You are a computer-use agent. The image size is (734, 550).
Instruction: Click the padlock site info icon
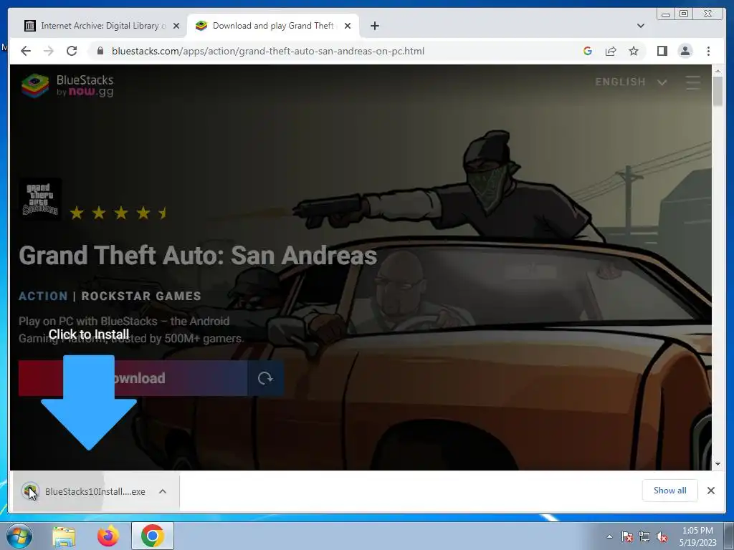pyautogui.click(x=100, y=51)
